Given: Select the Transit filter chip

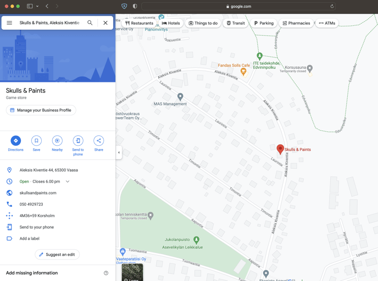Looking at the screenshot, I should (x=236, y=23).
